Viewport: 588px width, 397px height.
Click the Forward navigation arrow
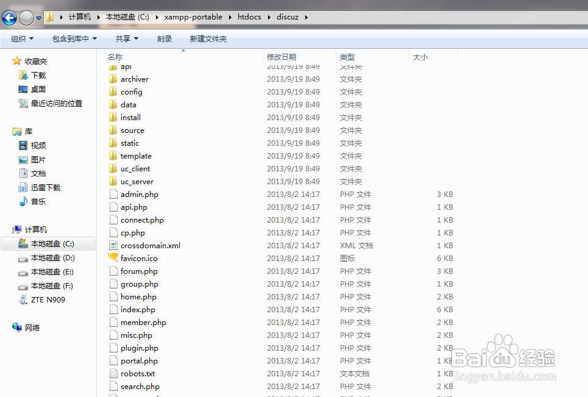[26, 18]
